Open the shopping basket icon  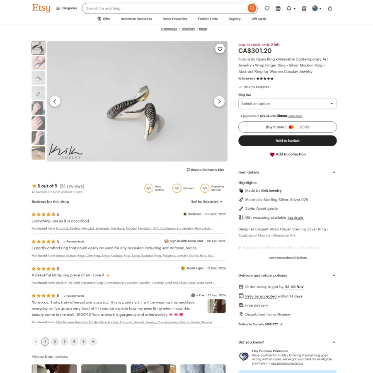click(x=330, y=8)
